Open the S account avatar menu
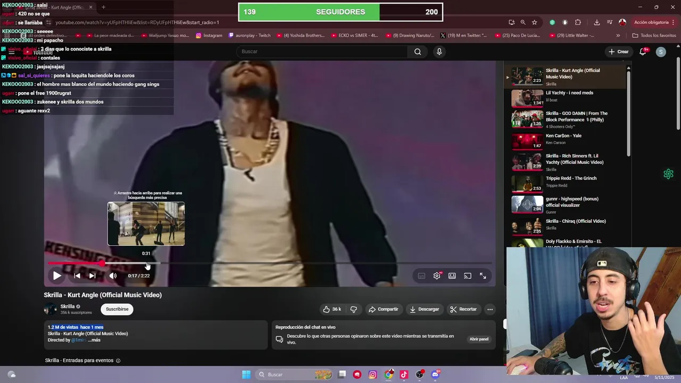The height and width of the screenshot is (383, 681). click(661, 52)
